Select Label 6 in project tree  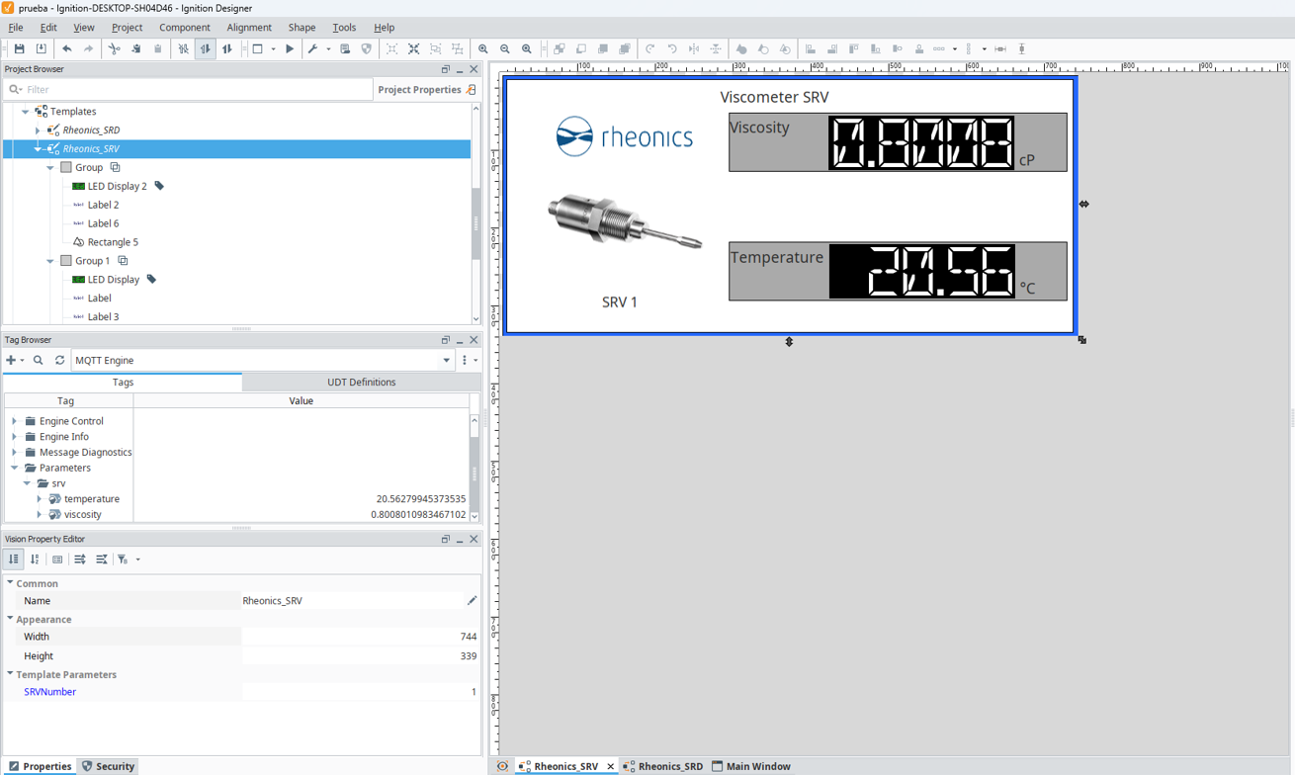coord(103,223)
